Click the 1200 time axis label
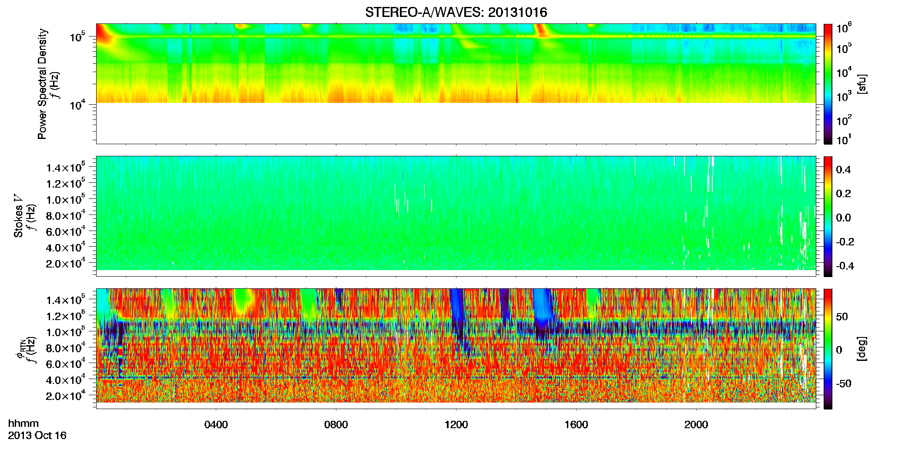This screenshot has height=469, width=912. point(456,425)
